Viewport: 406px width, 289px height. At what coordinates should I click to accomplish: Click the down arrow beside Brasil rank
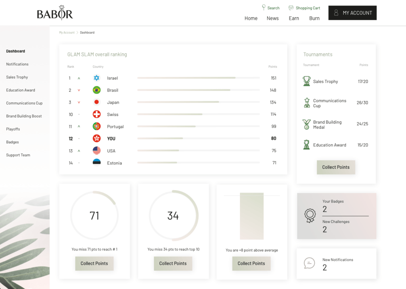click(x=79, y=90)
